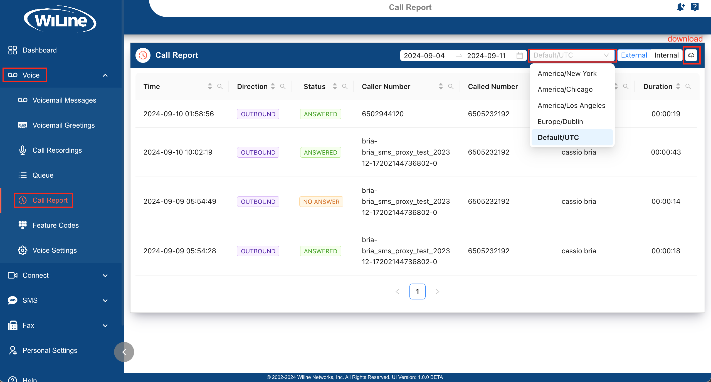Click the Call Report clock icon in header
The width and height of the screenshot is (711, 382).
point(143,55)
